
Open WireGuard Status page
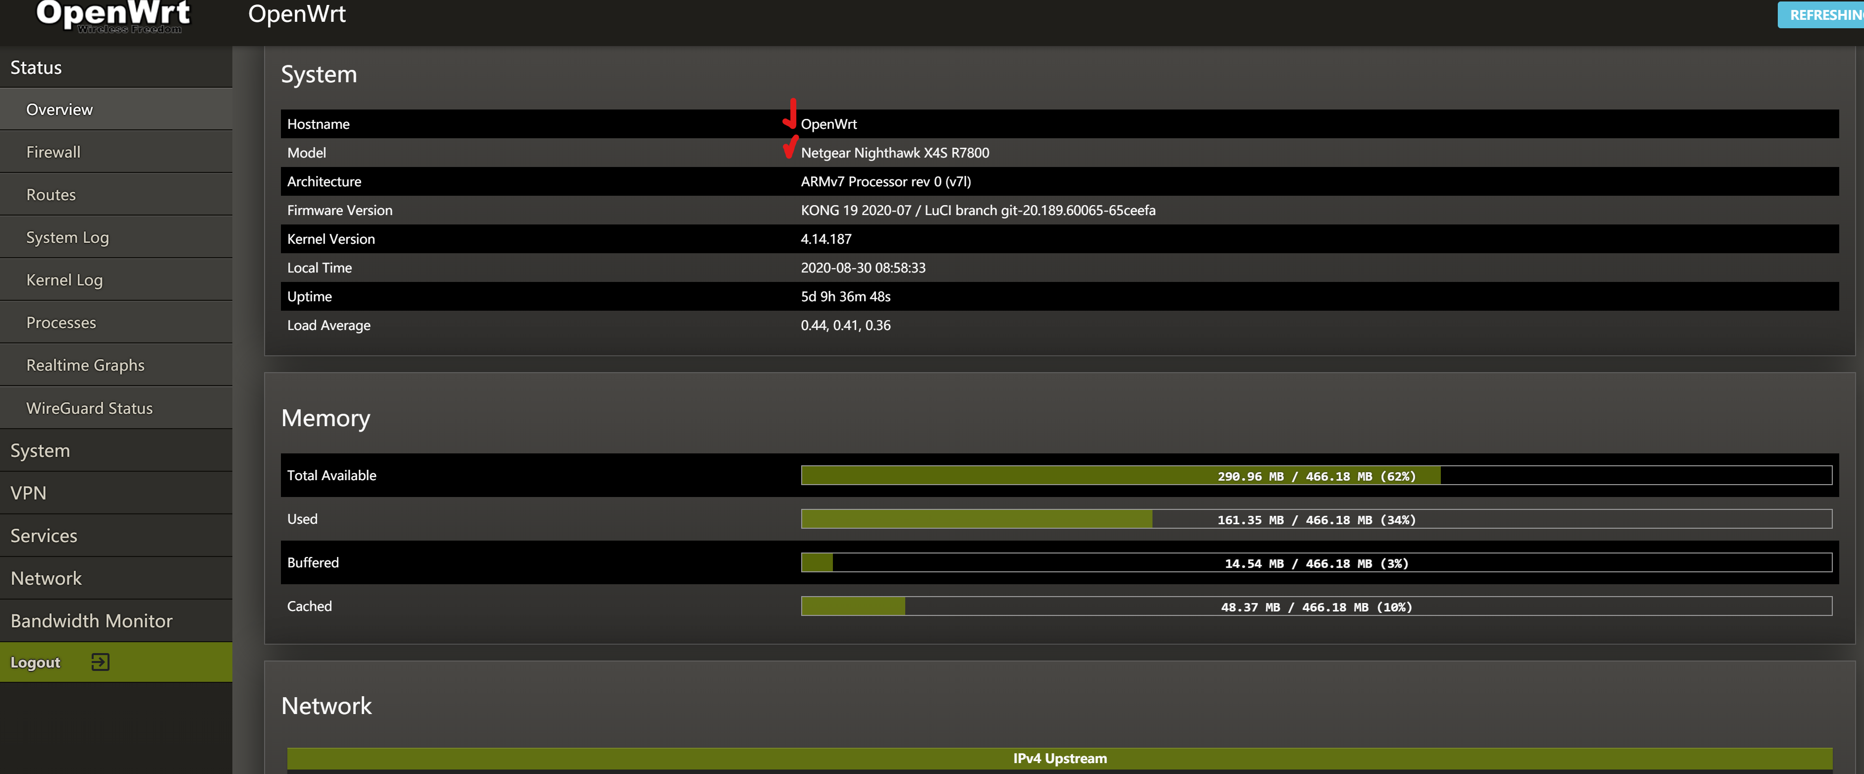click(x=116, y=408)
